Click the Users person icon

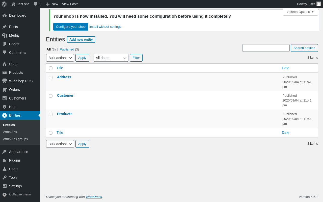[5, 169]
